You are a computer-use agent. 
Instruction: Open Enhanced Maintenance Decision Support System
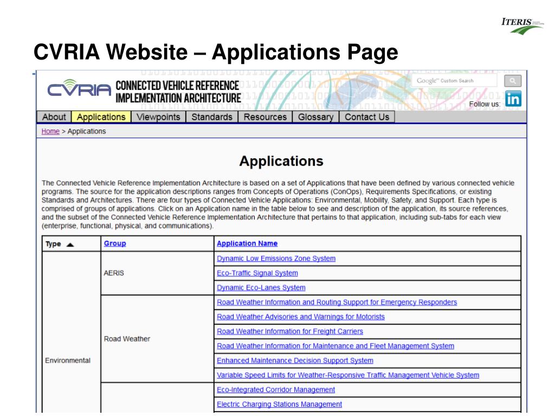[295, 360]
